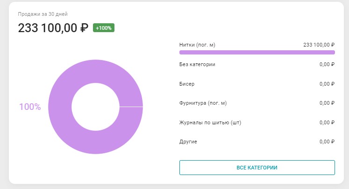349x189 pixels.
Task: Click the purple Нитки progress bar
Action: point(257,53)
